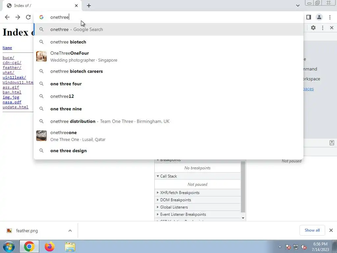The height and width of the screenshot is (253, 337).
Task: Open the Windows Start menu
Action: 9,247
